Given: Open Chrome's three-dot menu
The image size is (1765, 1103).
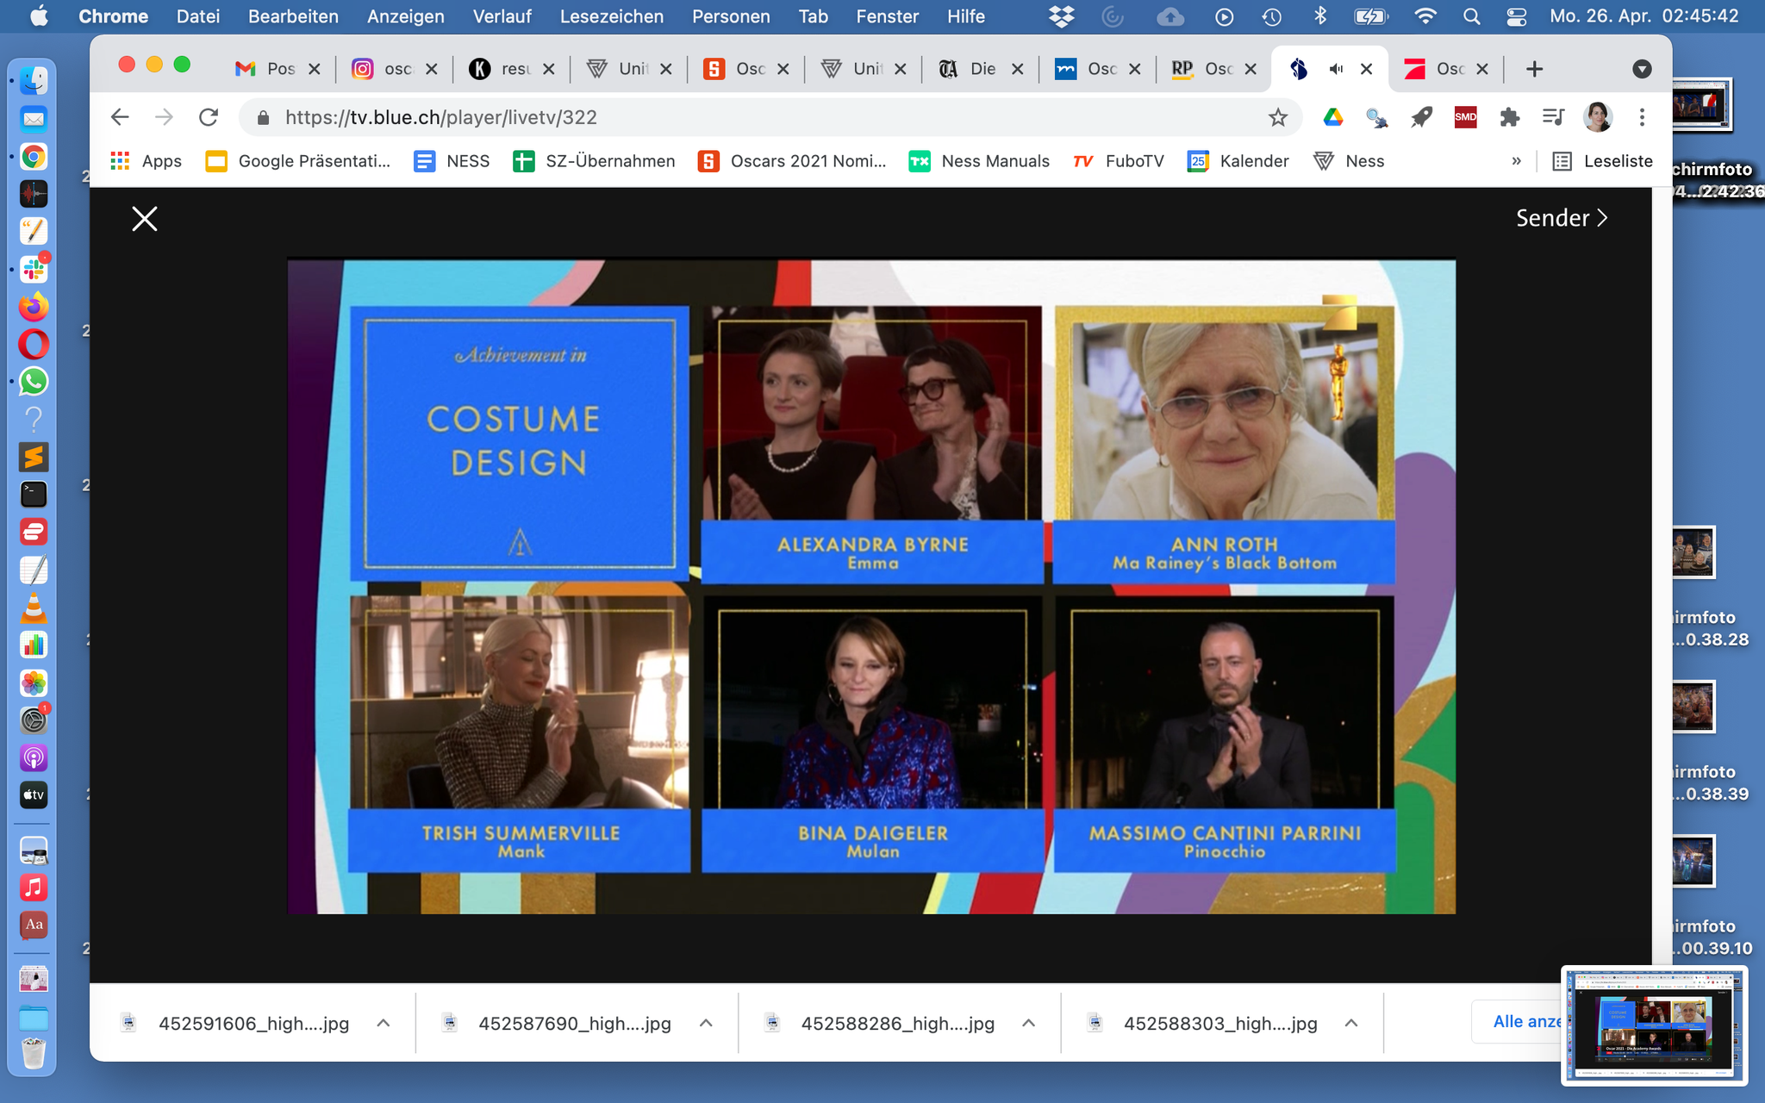Looking at the screenshot, I should 1642,118.
